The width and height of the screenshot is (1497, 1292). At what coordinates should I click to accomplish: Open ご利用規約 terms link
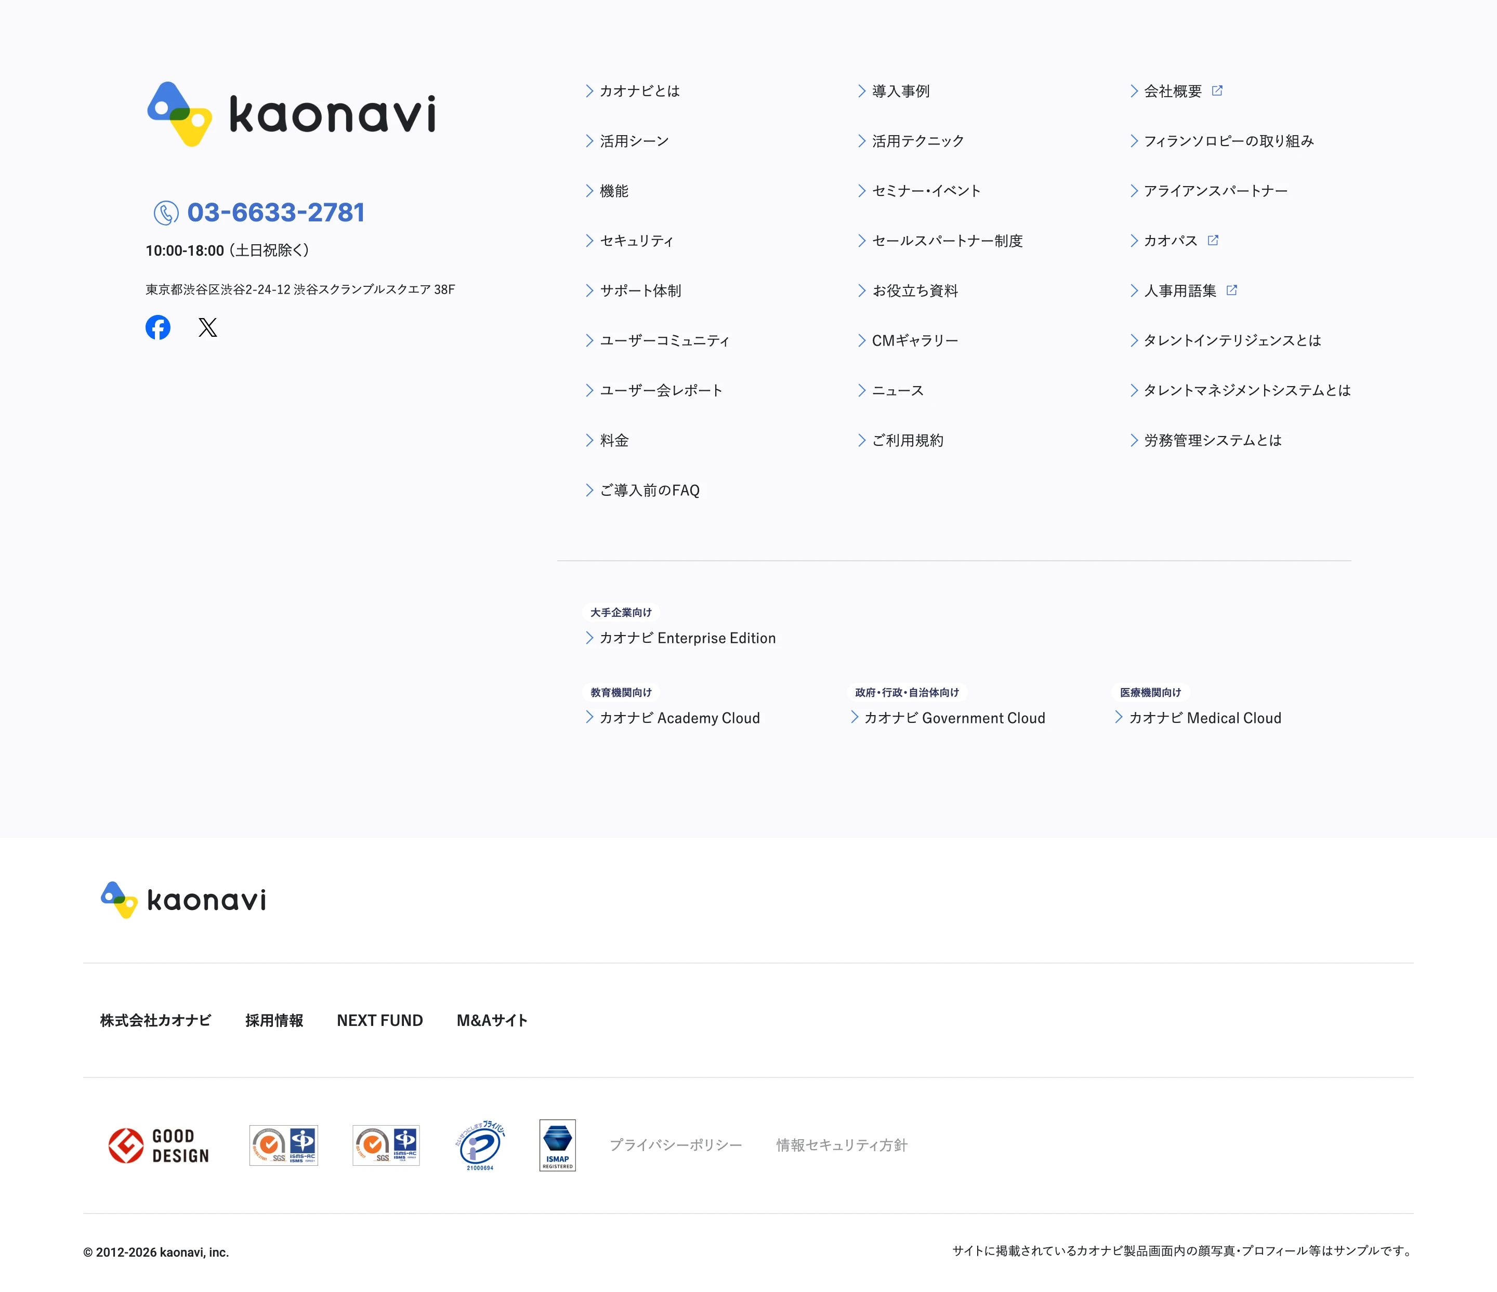click(x=908, y=440)
